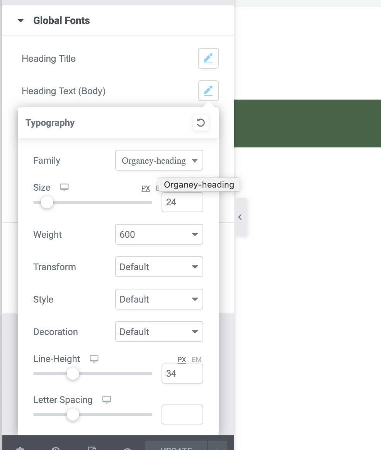Adjust the Size slider handle

(47, 202)
